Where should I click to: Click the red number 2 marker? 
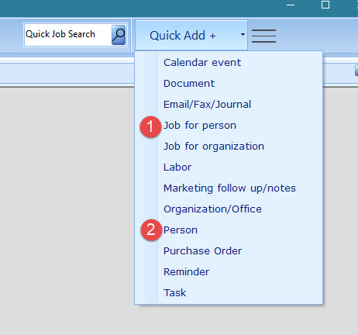[151, 230]
